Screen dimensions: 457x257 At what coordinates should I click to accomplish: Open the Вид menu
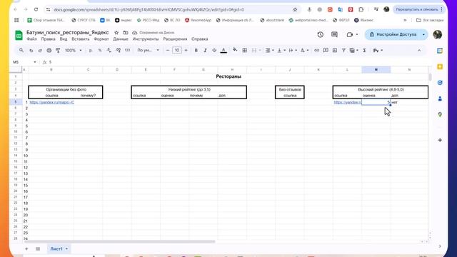pyautogui.click(x=64, y=39)
